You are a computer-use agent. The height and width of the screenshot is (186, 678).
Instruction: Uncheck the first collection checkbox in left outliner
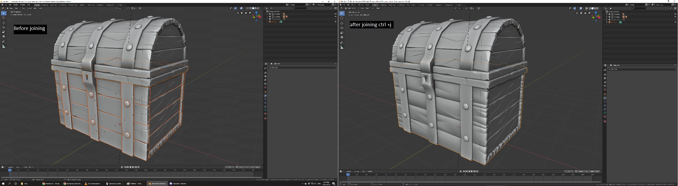tap(270, 14)
